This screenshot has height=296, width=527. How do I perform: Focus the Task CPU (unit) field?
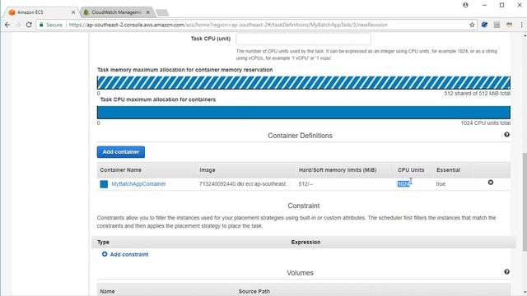click(x=304, y=39)
